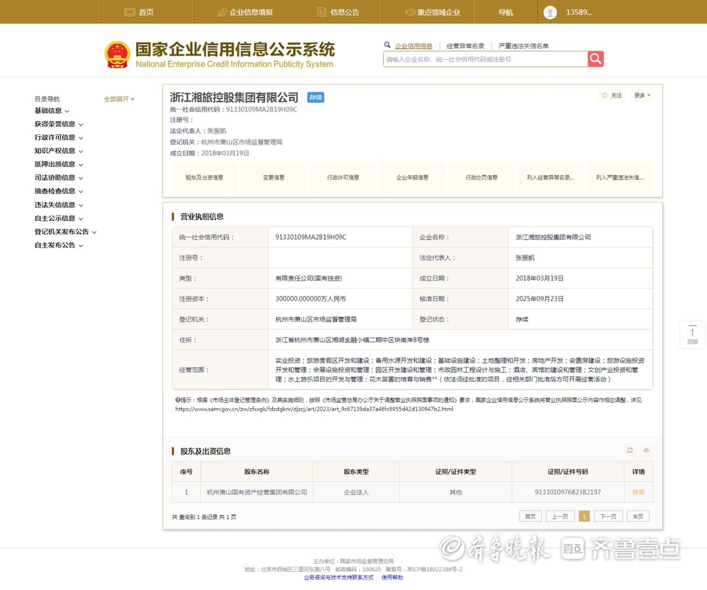Open the samr.gov.cn notice link

[x=314, y=409]
